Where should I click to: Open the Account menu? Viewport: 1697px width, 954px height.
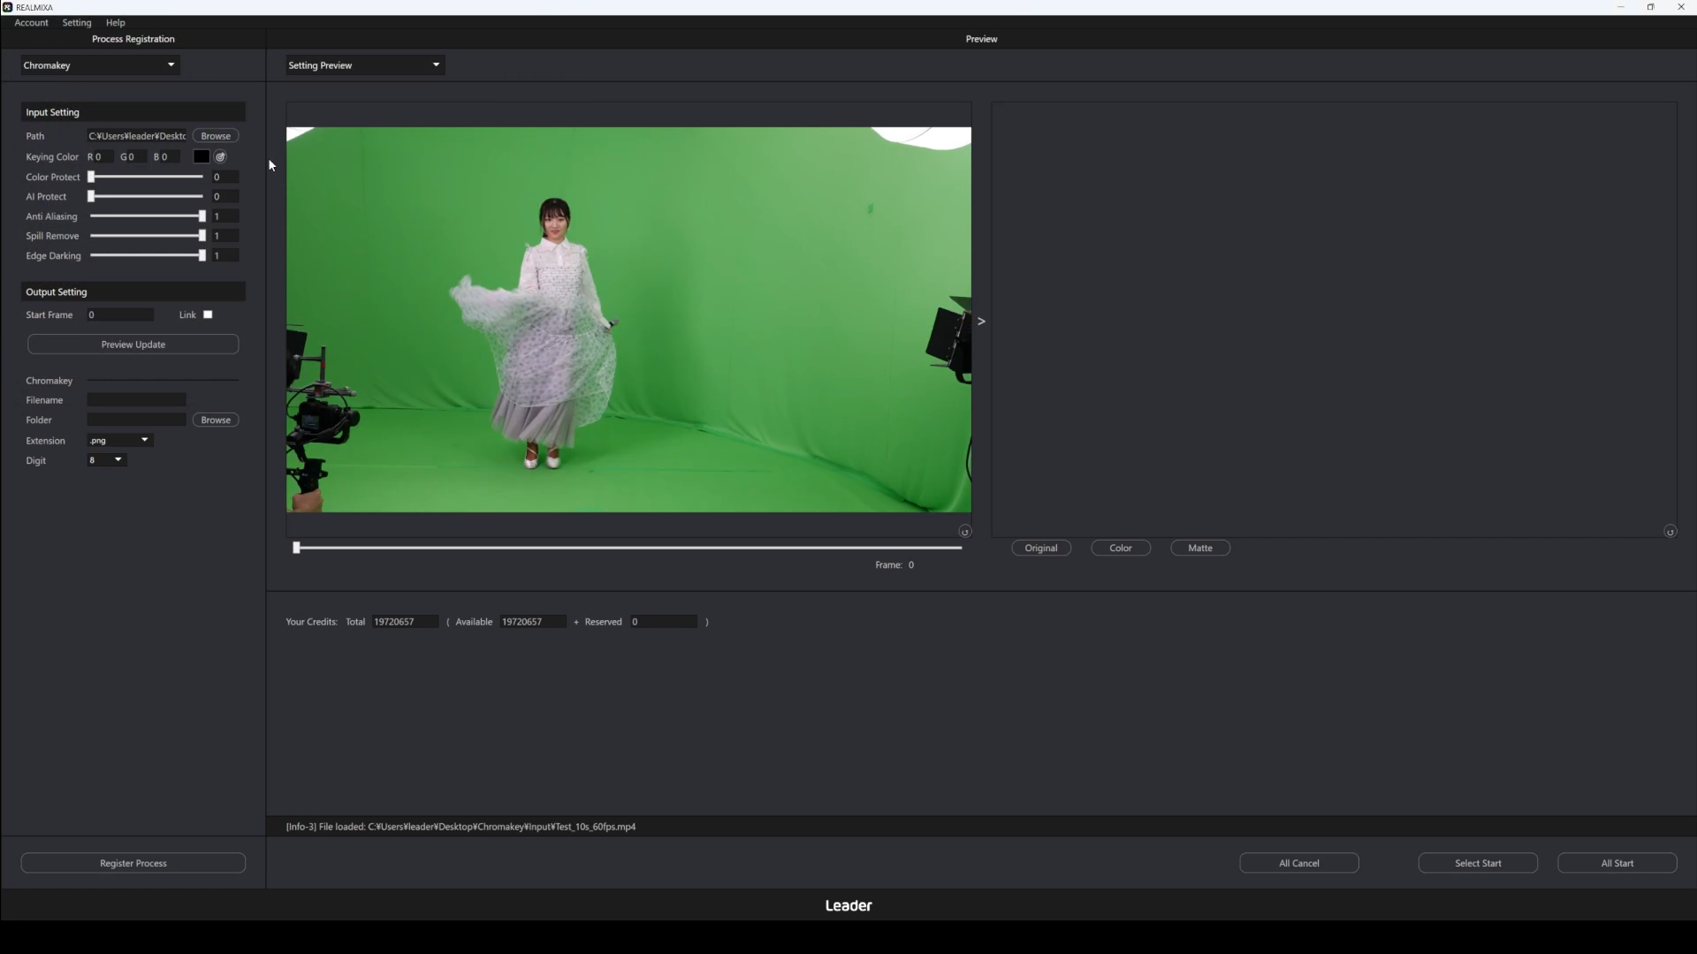coord(31,23)
